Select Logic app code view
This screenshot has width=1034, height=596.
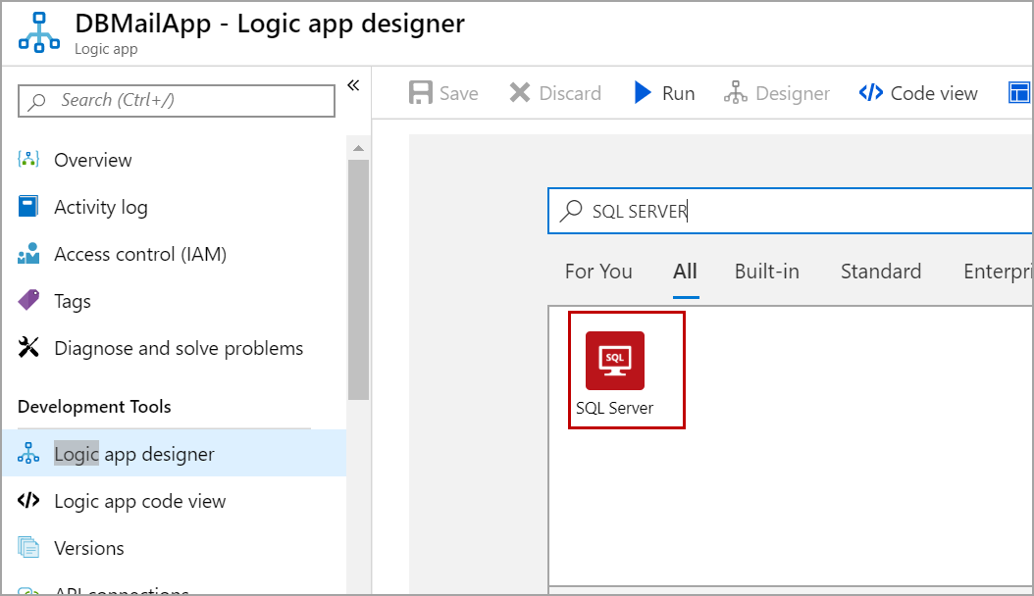tap(139, 501)
